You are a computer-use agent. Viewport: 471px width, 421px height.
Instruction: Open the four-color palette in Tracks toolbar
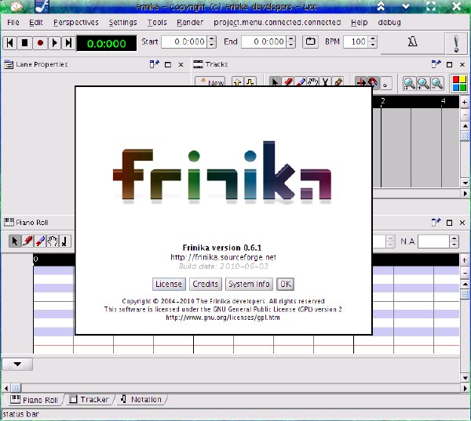tap(459, 83)
